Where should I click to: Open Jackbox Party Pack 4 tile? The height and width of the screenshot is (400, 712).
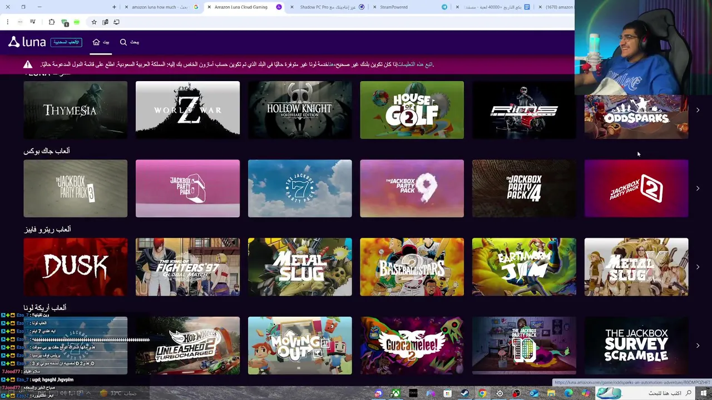524,188
